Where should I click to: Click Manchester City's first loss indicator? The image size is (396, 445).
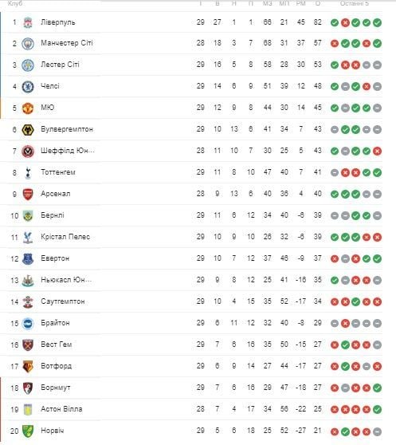[x=335, y=44]
